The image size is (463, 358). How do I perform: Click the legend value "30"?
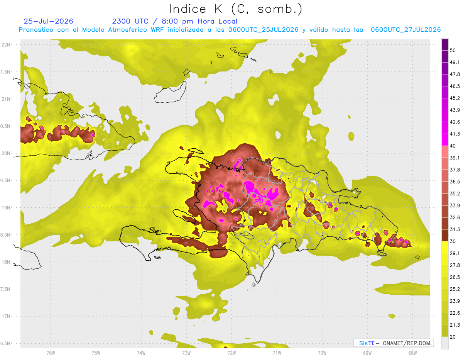tap(453, 241)
